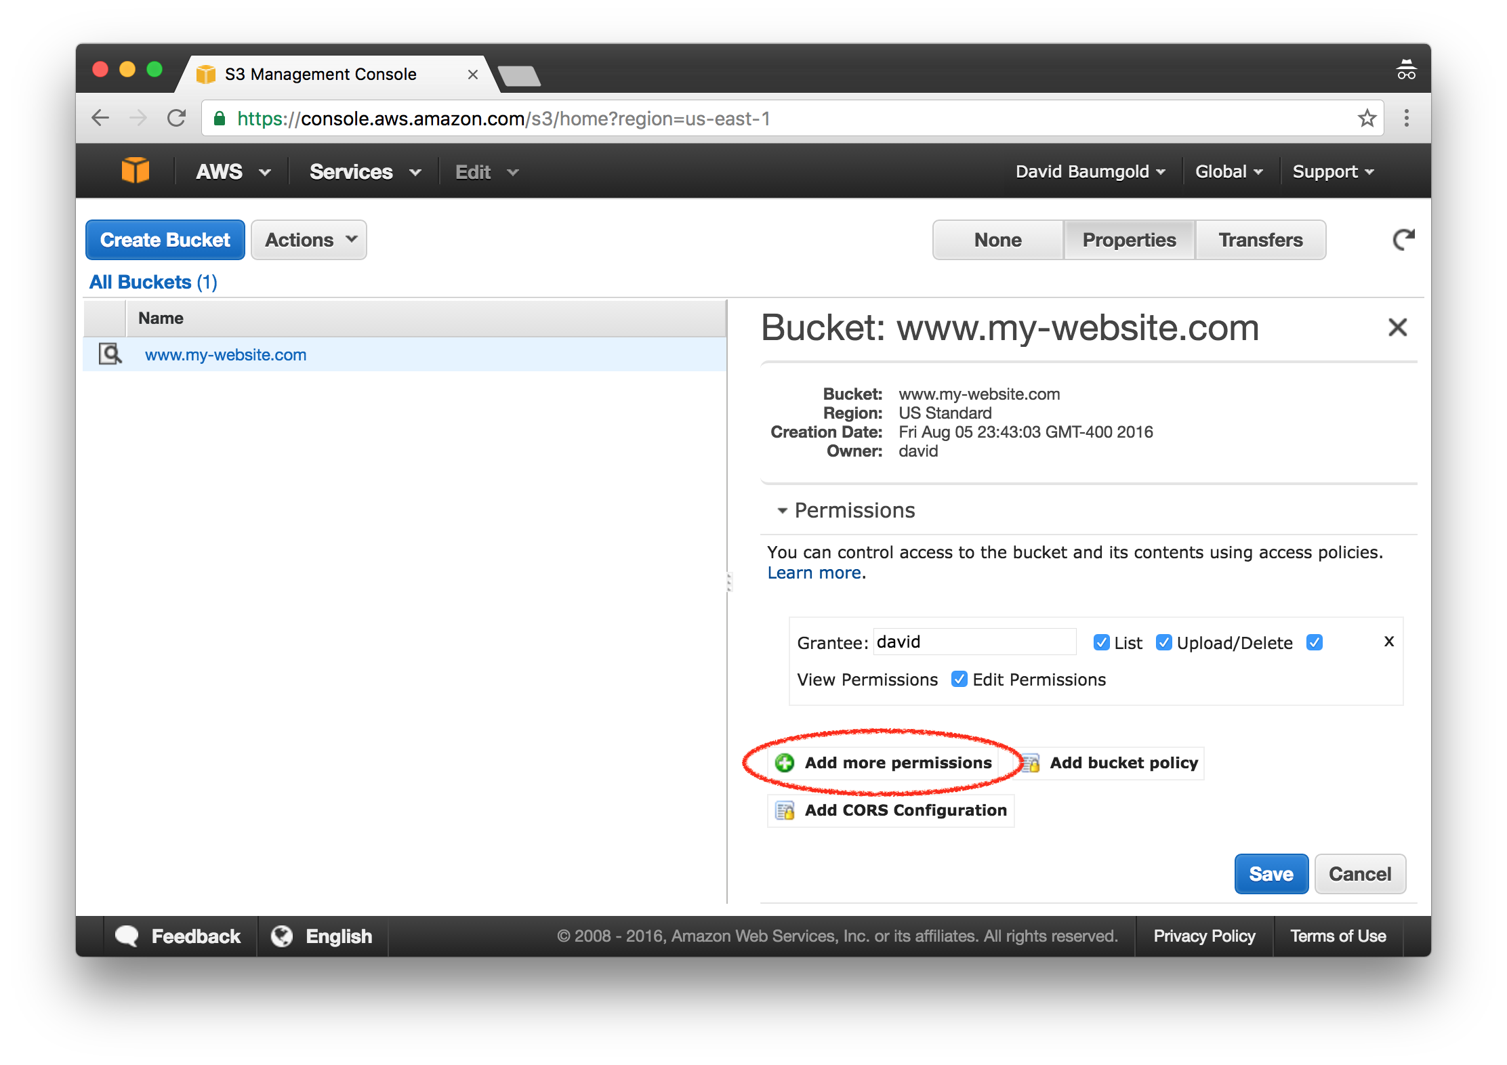1507x1065 pixels.
Task: Uncheck the List permission checkbox
Action: [1101, 642]
